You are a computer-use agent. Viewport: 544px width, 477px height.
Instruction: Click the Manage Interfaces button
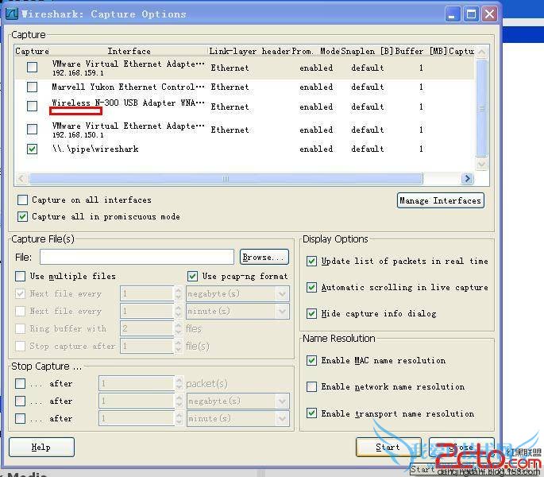coord(440,200)
